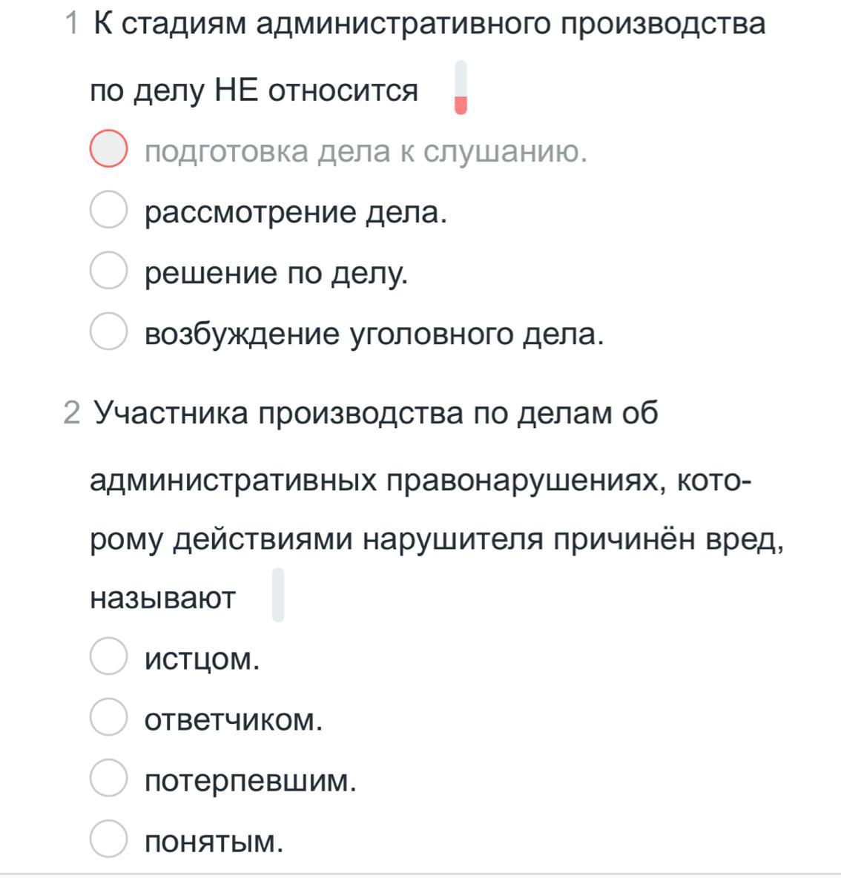This screenshot has width=841, height=890.
Task: Click the red-filled indicator bar of question 1
Action: pos(461,88)
